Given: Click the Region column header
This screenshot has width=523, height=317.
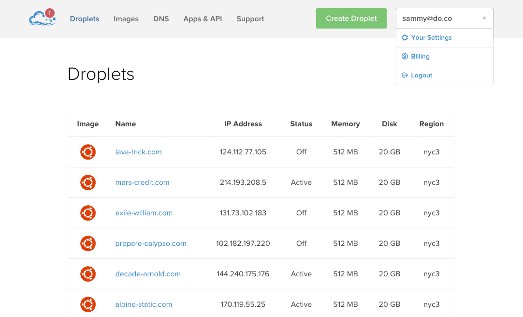Looking at the screenshot, I should tap(431, 124).
